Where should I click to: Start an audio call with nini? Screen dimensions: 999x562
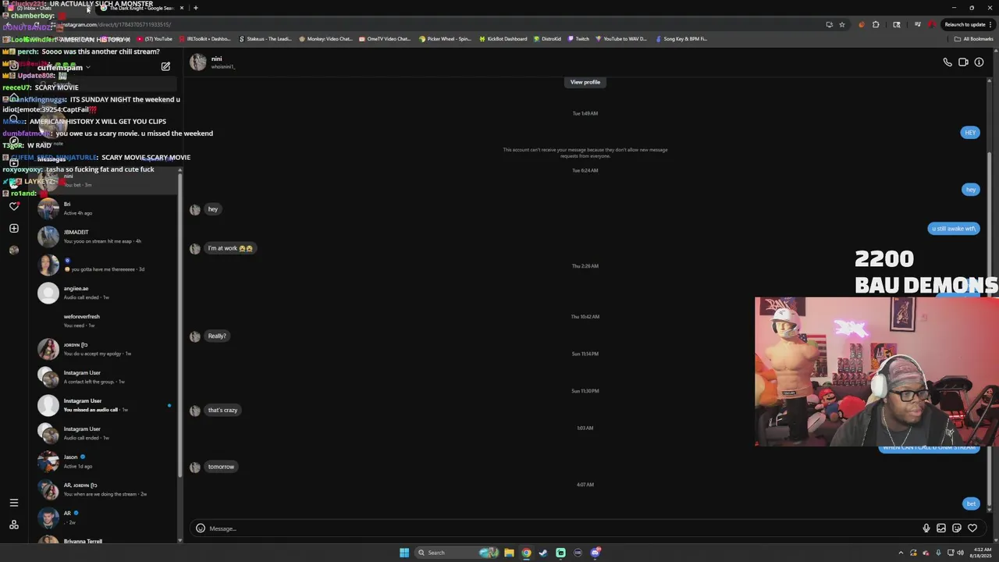coord(947,62)
